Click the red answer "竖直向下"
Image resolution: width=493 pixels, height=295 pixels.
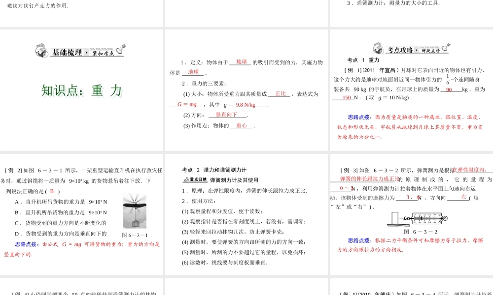pos(226,115)
